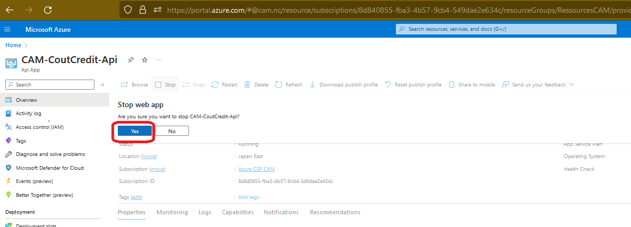Click the Add tags link
This screenshot has width=631, height=227.
249,197
